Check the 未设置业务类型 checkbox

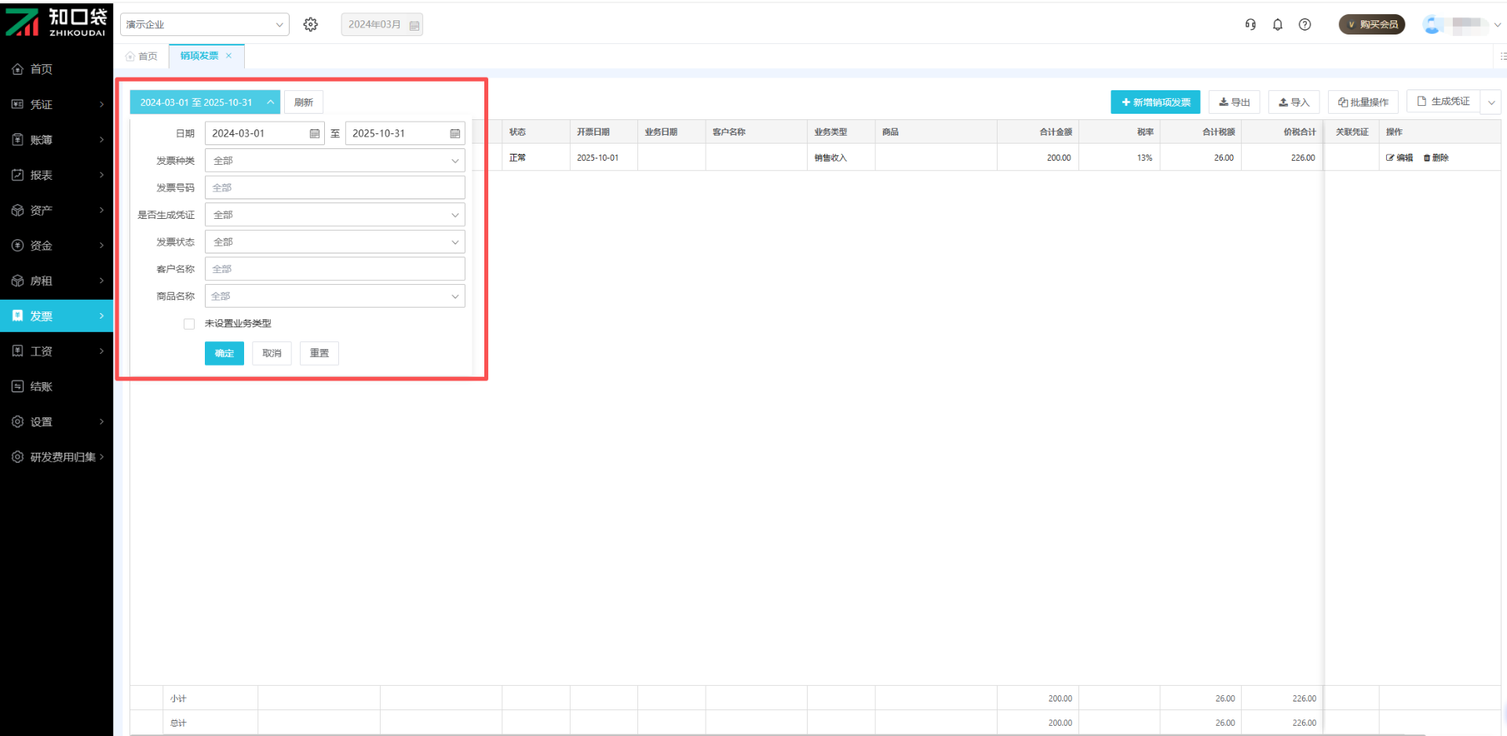(x=189, y=324)
